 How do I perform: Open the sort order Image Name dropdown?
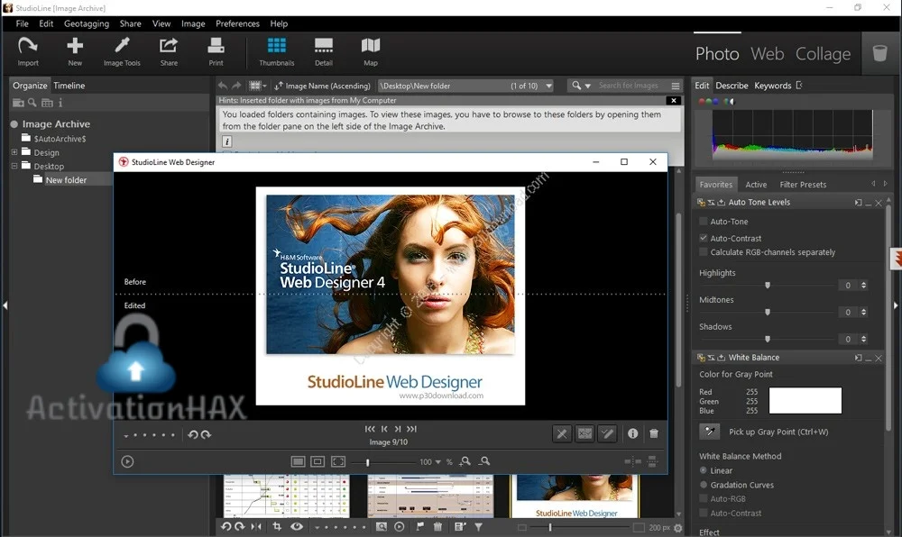322,86
